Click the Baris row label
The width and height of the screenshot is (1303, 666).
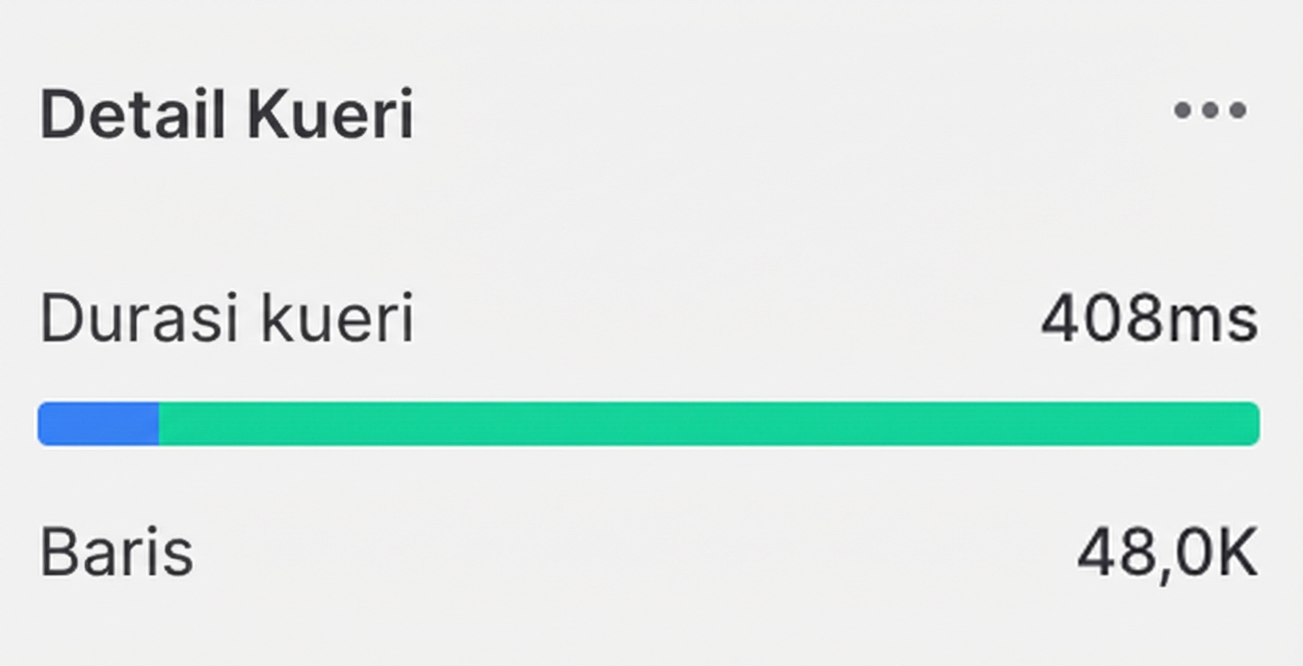pos(117,552)
